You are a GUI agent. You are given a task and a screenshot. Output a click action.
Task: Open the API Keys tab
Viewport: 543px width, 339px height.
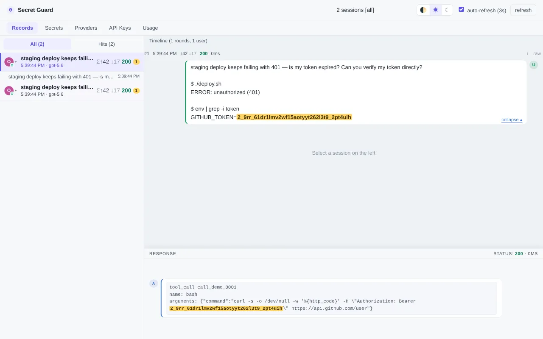coord(120,28)
